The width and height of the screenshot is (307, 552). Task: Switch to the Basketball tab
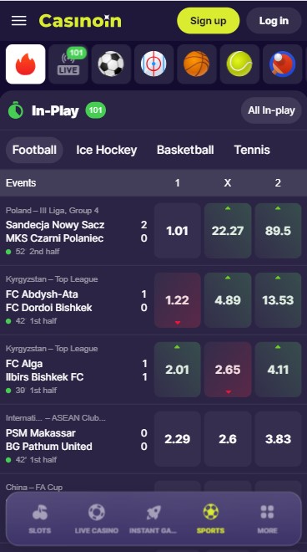point(185,150)
